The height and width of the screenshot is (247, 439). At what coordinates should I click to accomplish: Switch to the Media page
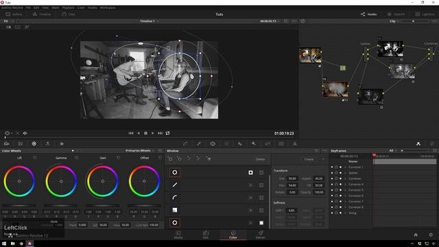(178, 235)
